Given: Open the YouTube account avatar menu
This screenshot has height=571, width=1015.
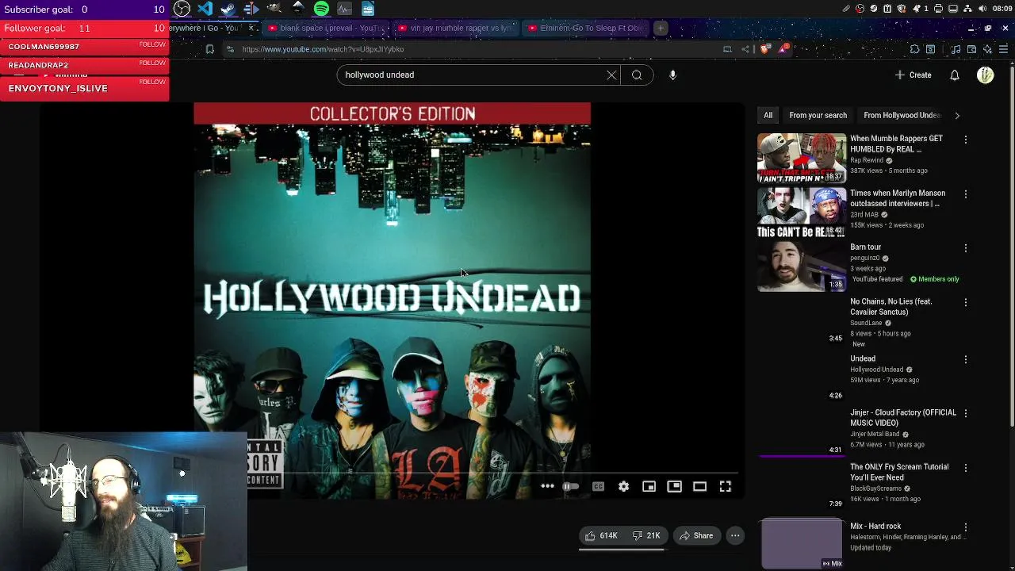Looking at the screenshot, I should point(986,75).
